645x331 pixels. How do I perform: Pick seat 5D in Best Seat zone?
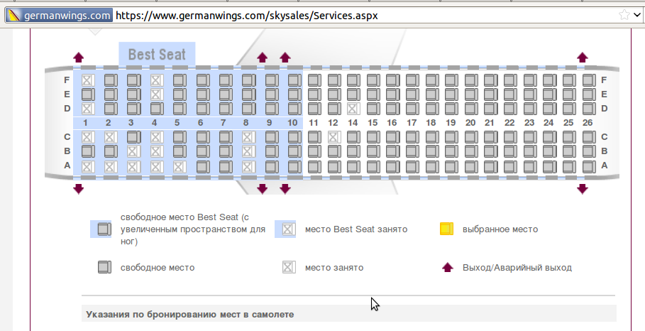(180, 109)
